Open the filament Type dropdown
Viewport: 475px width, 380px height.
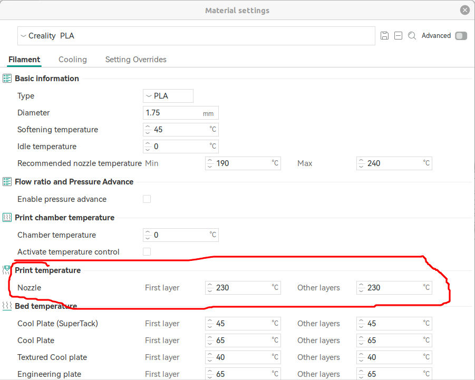coord(168,96)
